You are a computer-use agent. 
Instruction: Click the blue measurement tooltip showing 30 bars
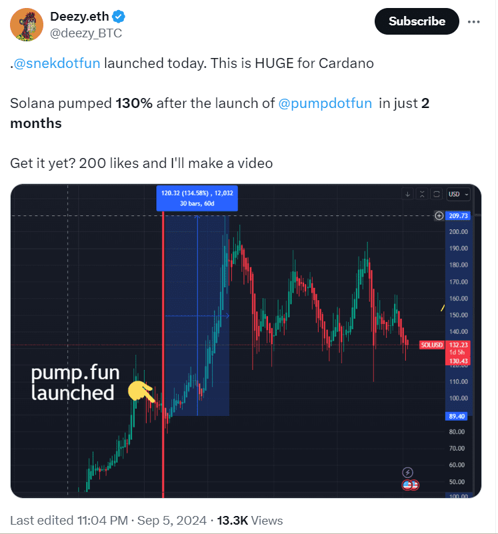pyautogui.click(x=197, y=198)
